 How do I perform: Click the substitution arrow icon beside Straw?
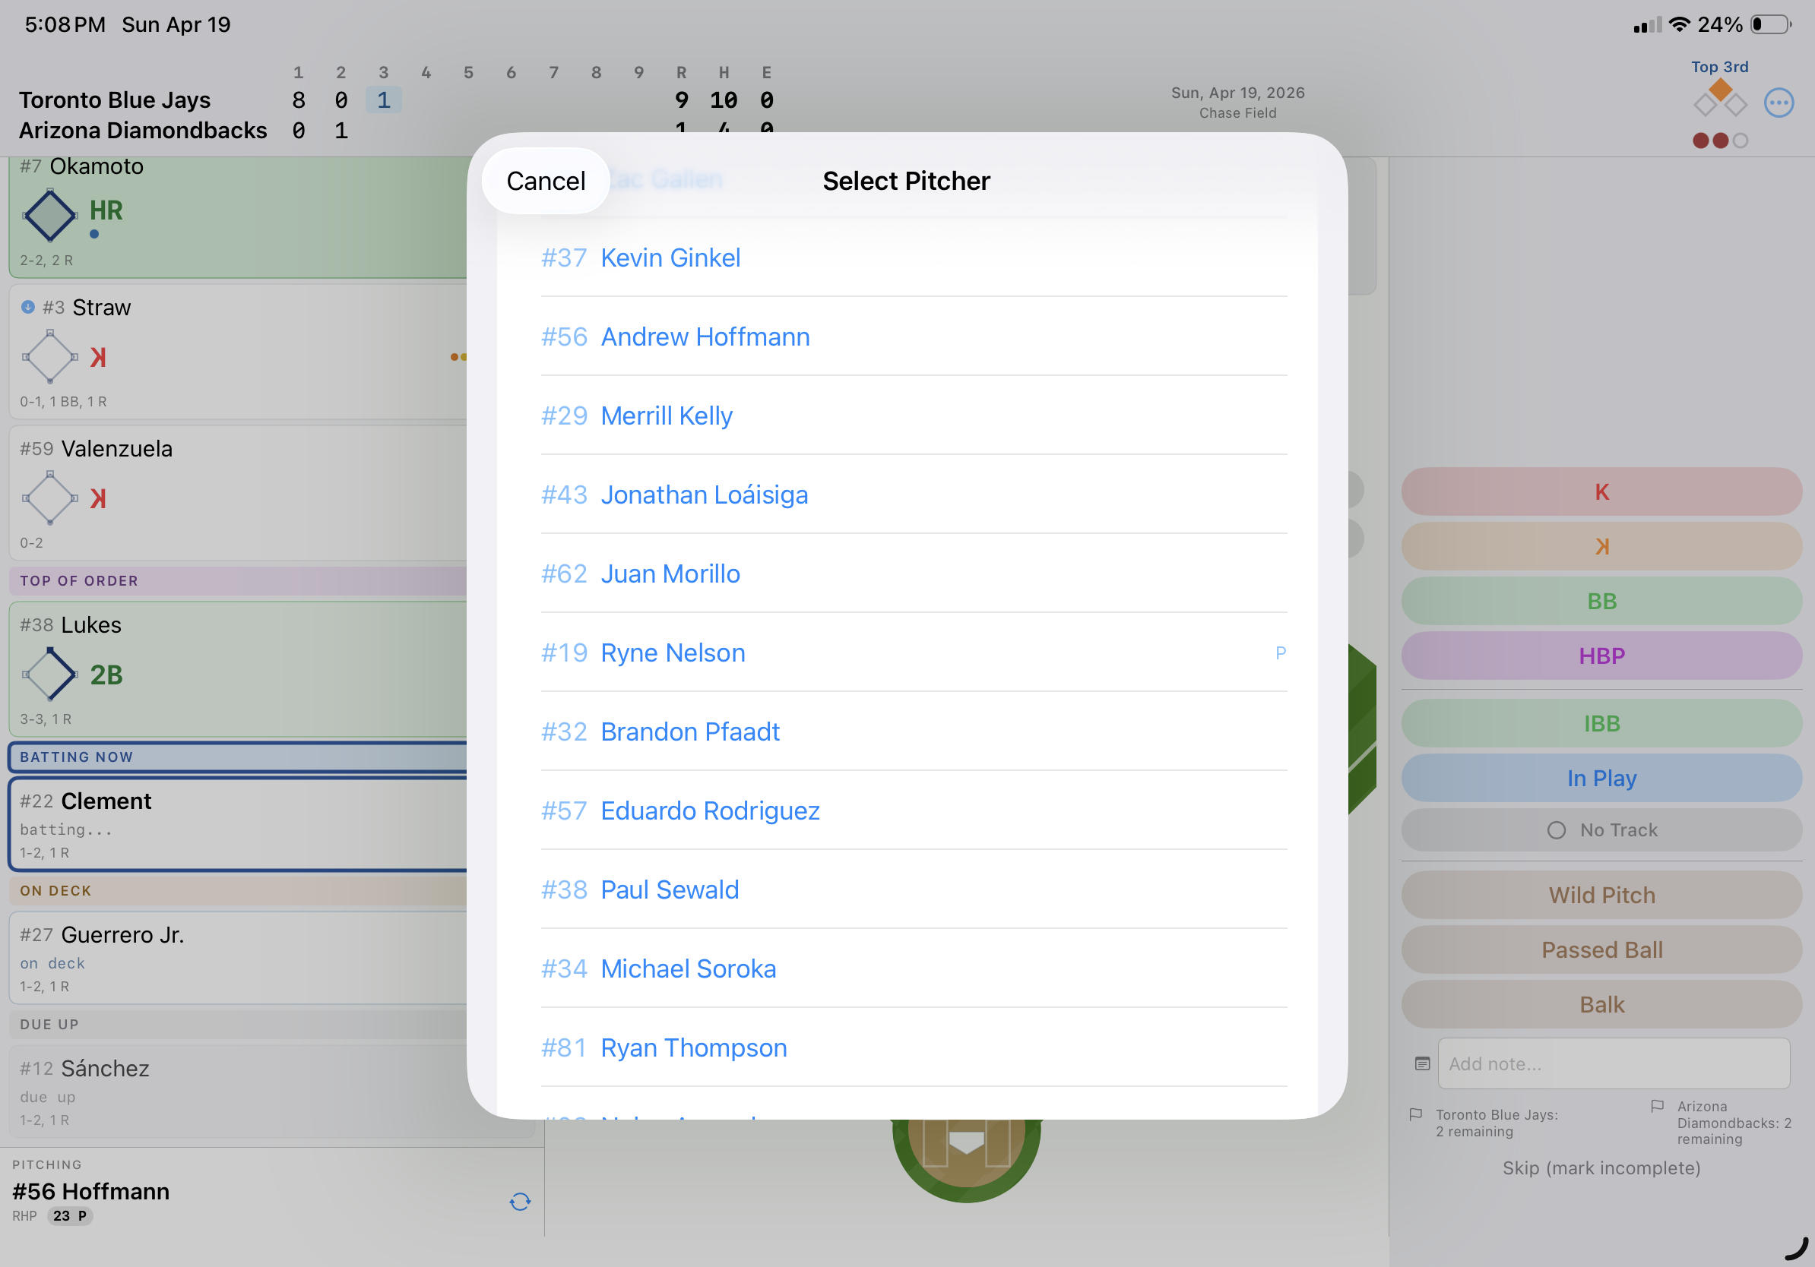(27, 306)
